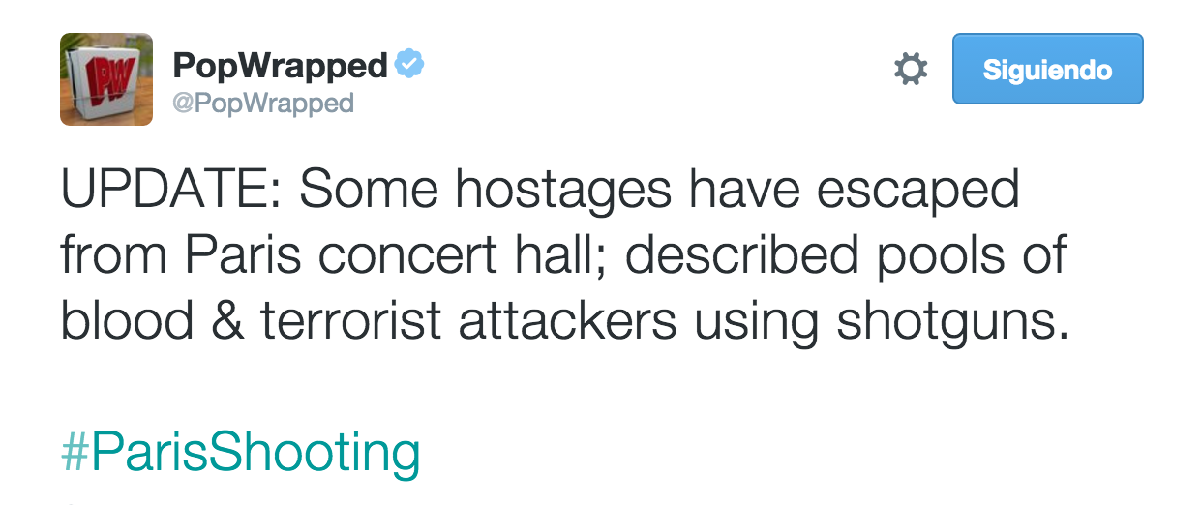Click the tweet line starting 'from Paris concert'
This screenshot has height=505, width=1202.
coord(563,254)
